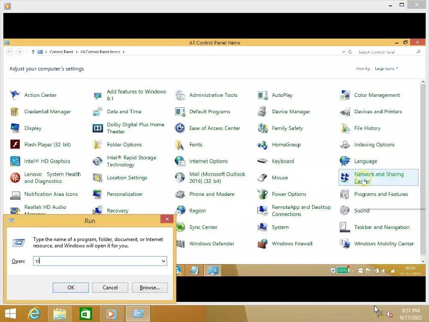Open the Location Settings icon
This screenshot has width=429, height=322.
point(97,177)
